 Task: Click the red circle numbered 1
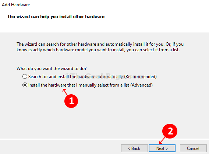71,101
